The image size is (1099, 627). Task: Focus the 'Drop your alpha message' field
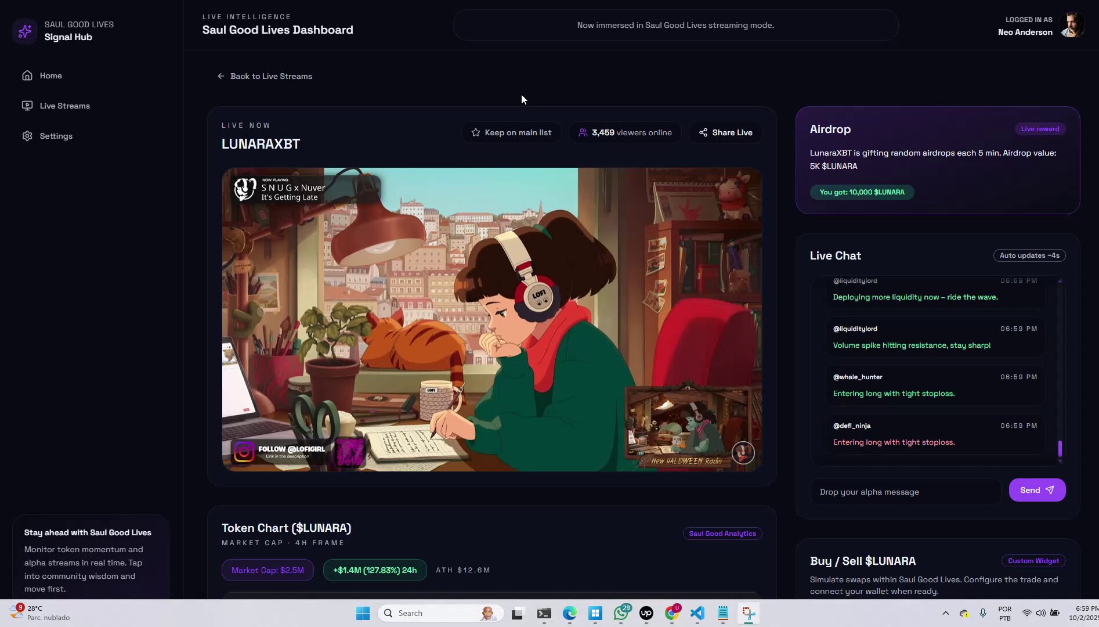(906, 492)
